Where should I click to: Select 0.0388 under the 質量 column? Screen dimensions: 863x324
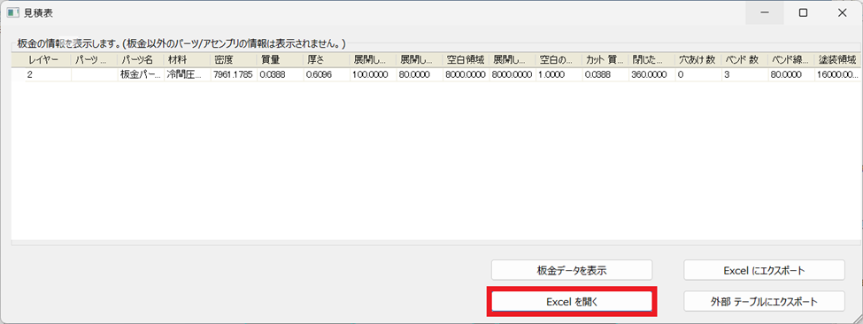click(x=281, y=75)
